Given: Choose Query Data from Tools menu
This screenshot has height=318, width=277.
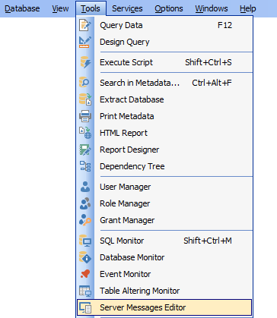Looking at the screenshot, I should 164,25.
